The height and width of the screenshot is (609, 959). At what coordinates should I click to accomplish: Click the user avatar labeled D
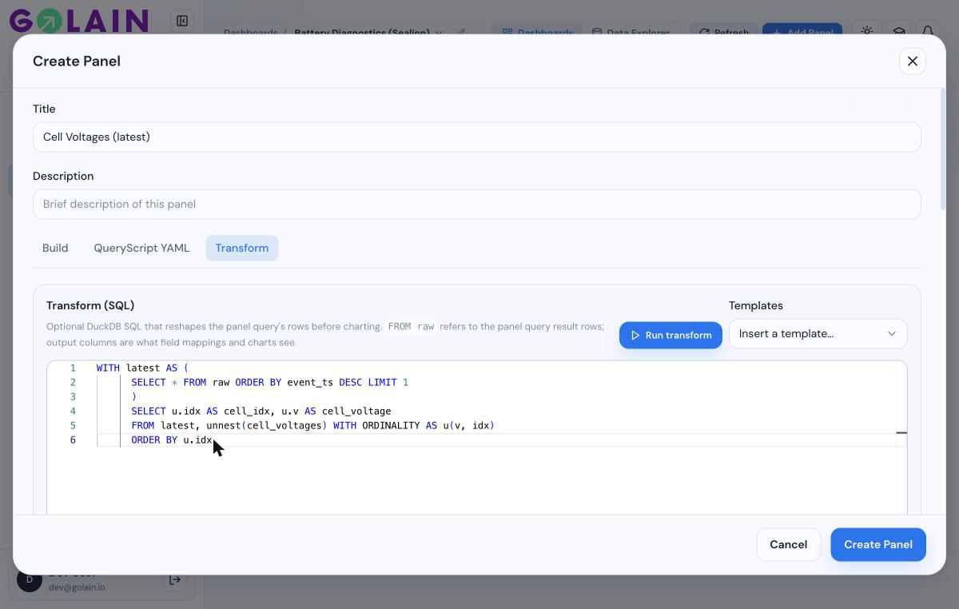30,580
